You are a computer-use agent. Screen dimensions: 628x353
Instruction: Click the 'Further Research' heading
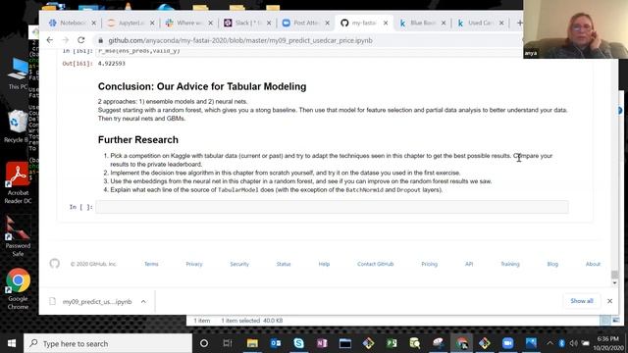[138, 139]
